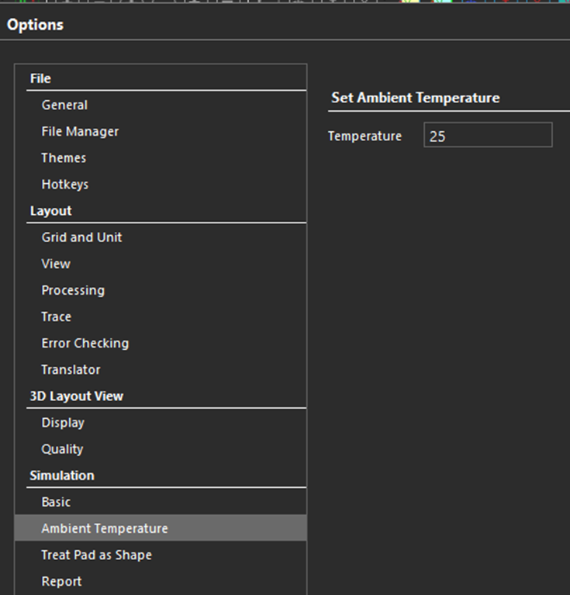Open Trace settings
The height and width of the screenshot is (595, 570).
[x=161, y=317]
